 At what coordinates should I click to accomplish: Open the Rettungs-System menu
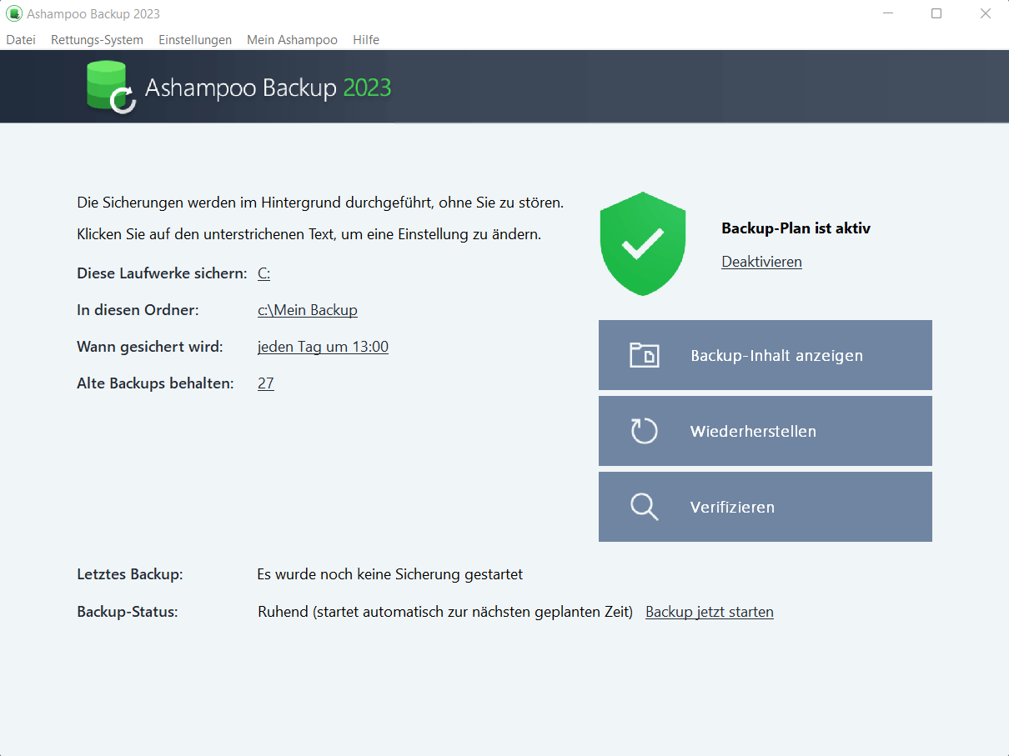(x=96, y=39)
